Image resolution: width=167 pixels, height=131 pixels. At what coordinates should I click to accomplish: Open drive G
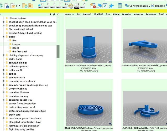[x=65, y=6]
